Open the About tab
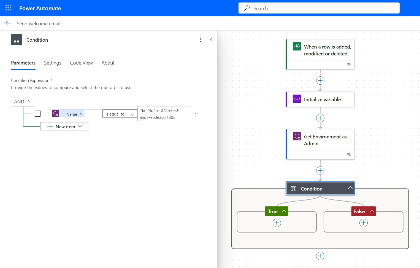The width and height of the screenshot is (420, 268). point(108,63)
